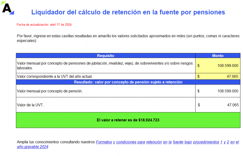Click the Amplía tus conocimientos consultando nuestros text

tap(56, 142)
